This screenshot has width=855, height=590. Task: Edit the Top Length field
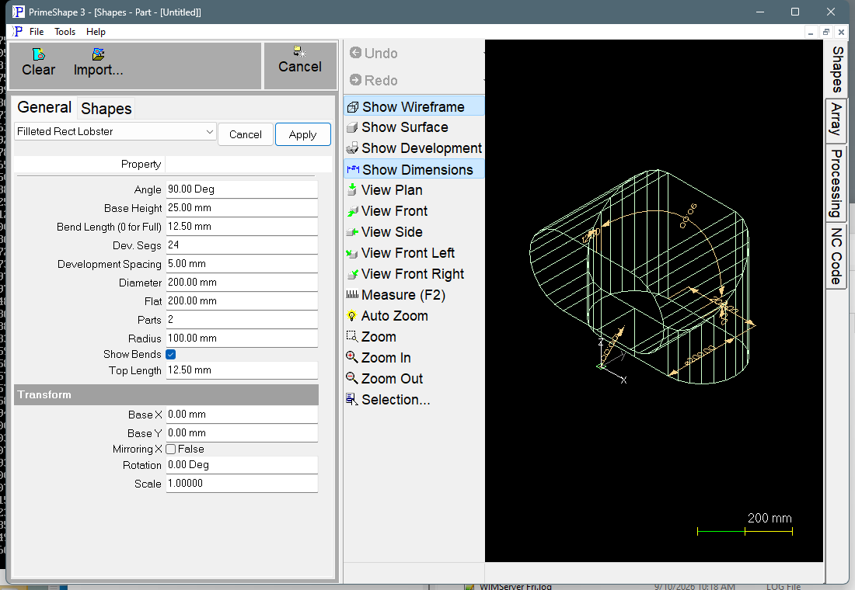coord(242,370)
